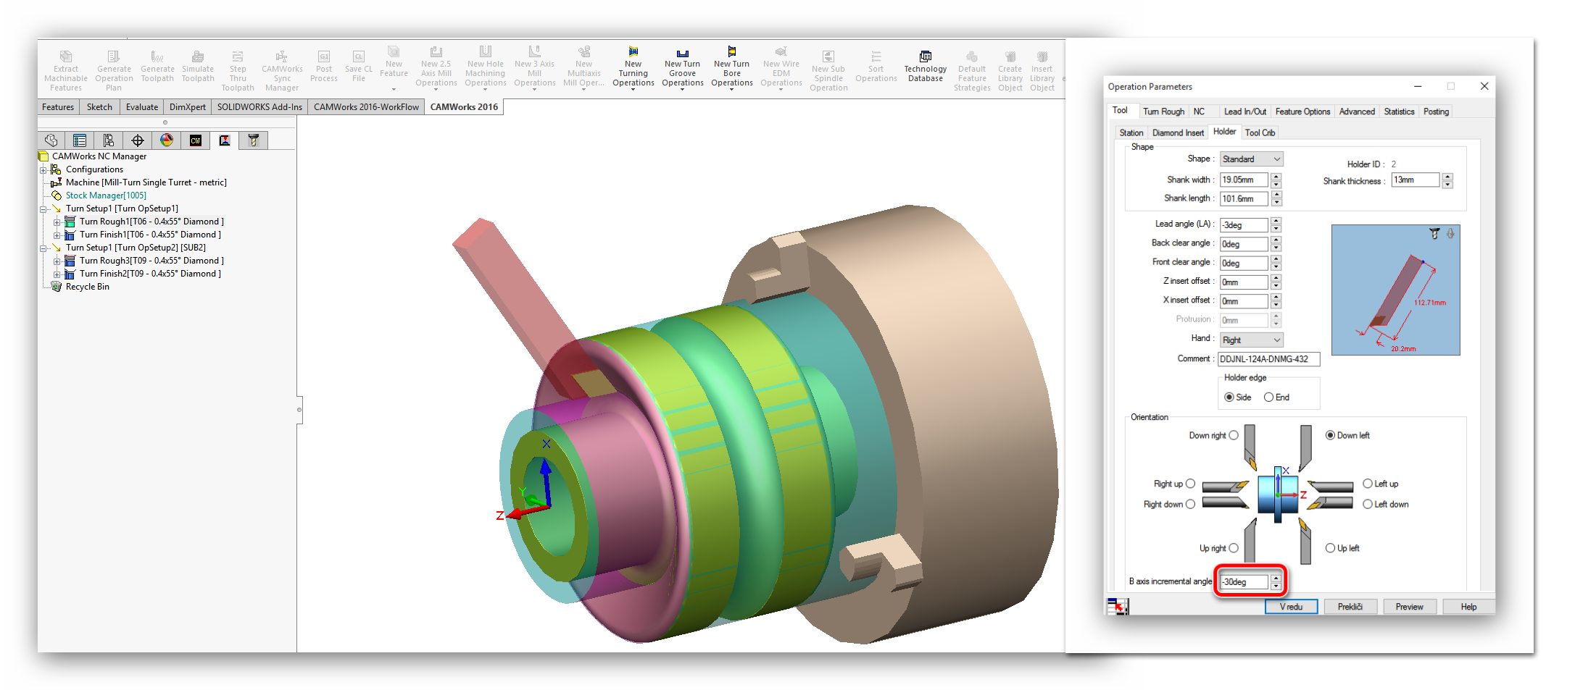1575x690 pixels.
Task: Increase the B axis incremental angle
Action: tap(1276, 578)
